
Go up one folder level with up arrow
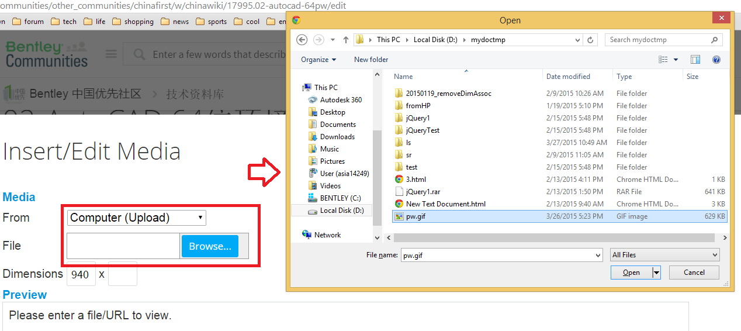point(346,40)
